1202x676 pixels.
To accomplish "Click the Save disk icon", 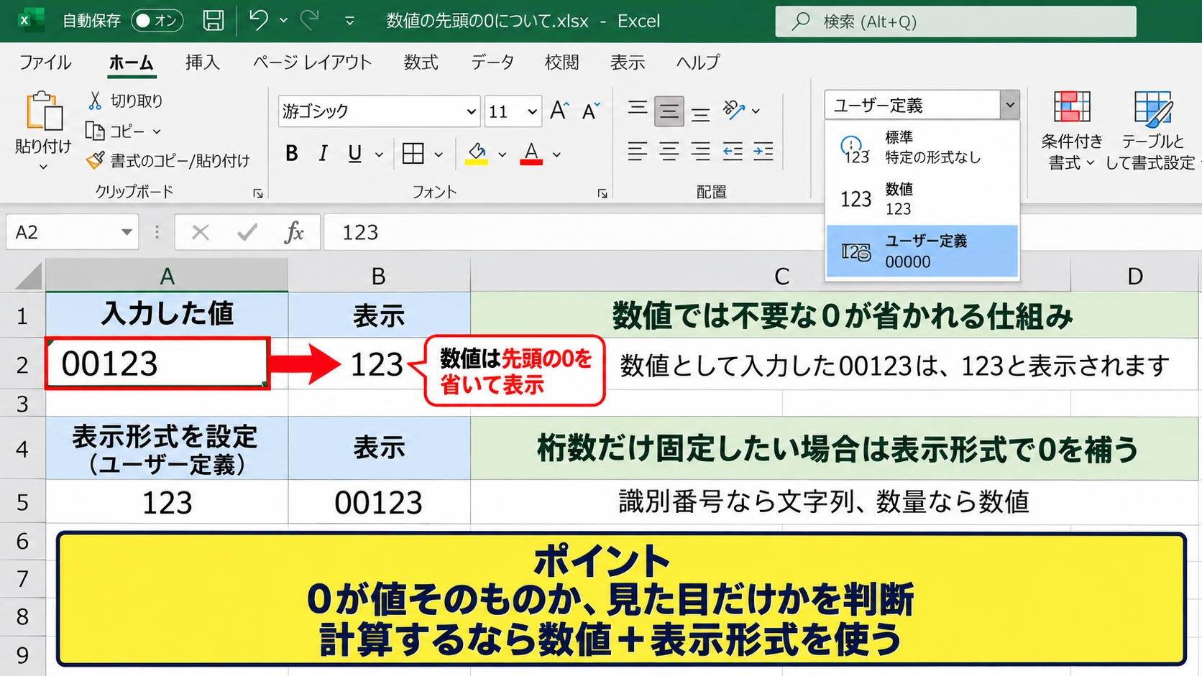I will (214, 20).
